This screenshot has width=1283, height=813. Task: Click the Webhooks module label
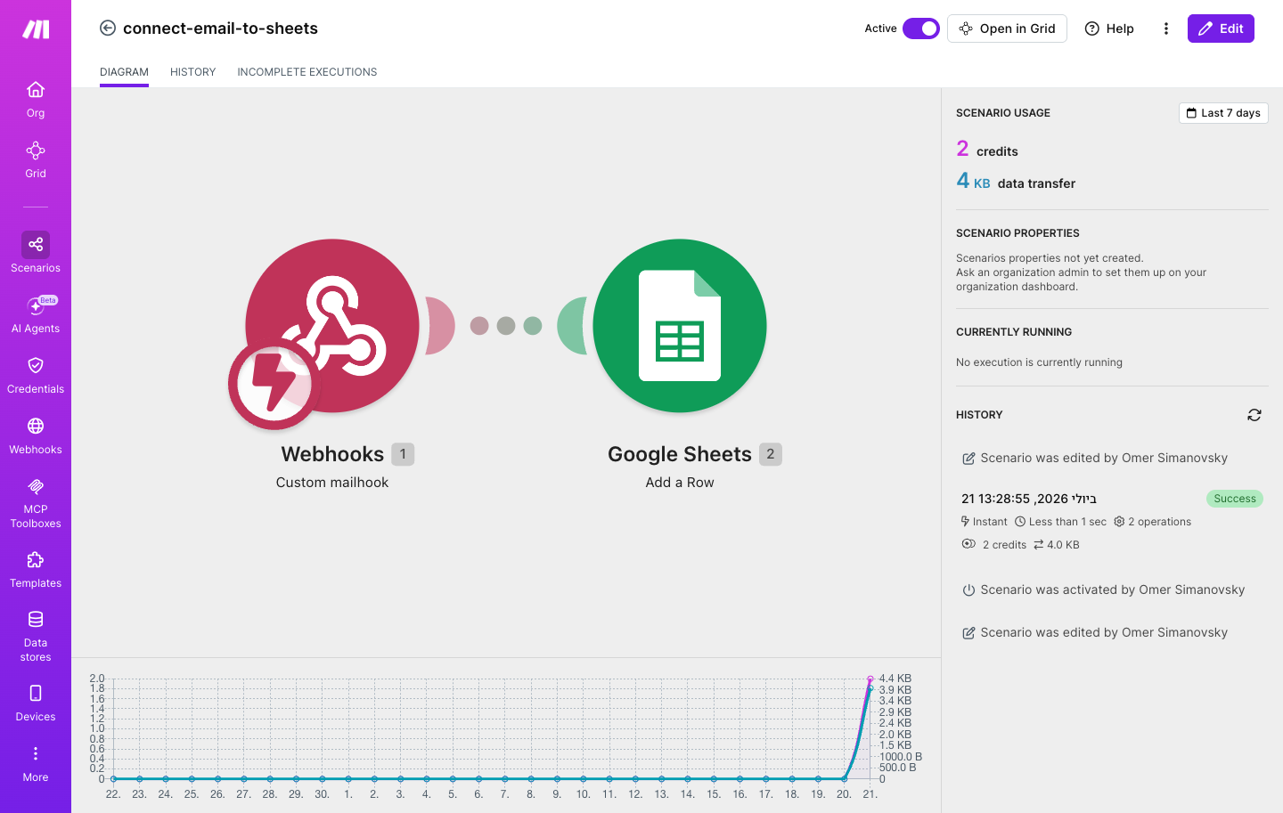(x=332, y=454)
